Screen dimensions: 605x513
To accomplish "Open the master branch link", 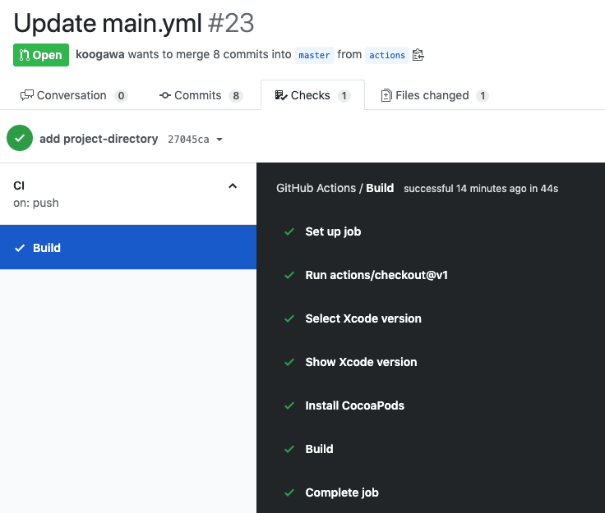I will point(315,55).
